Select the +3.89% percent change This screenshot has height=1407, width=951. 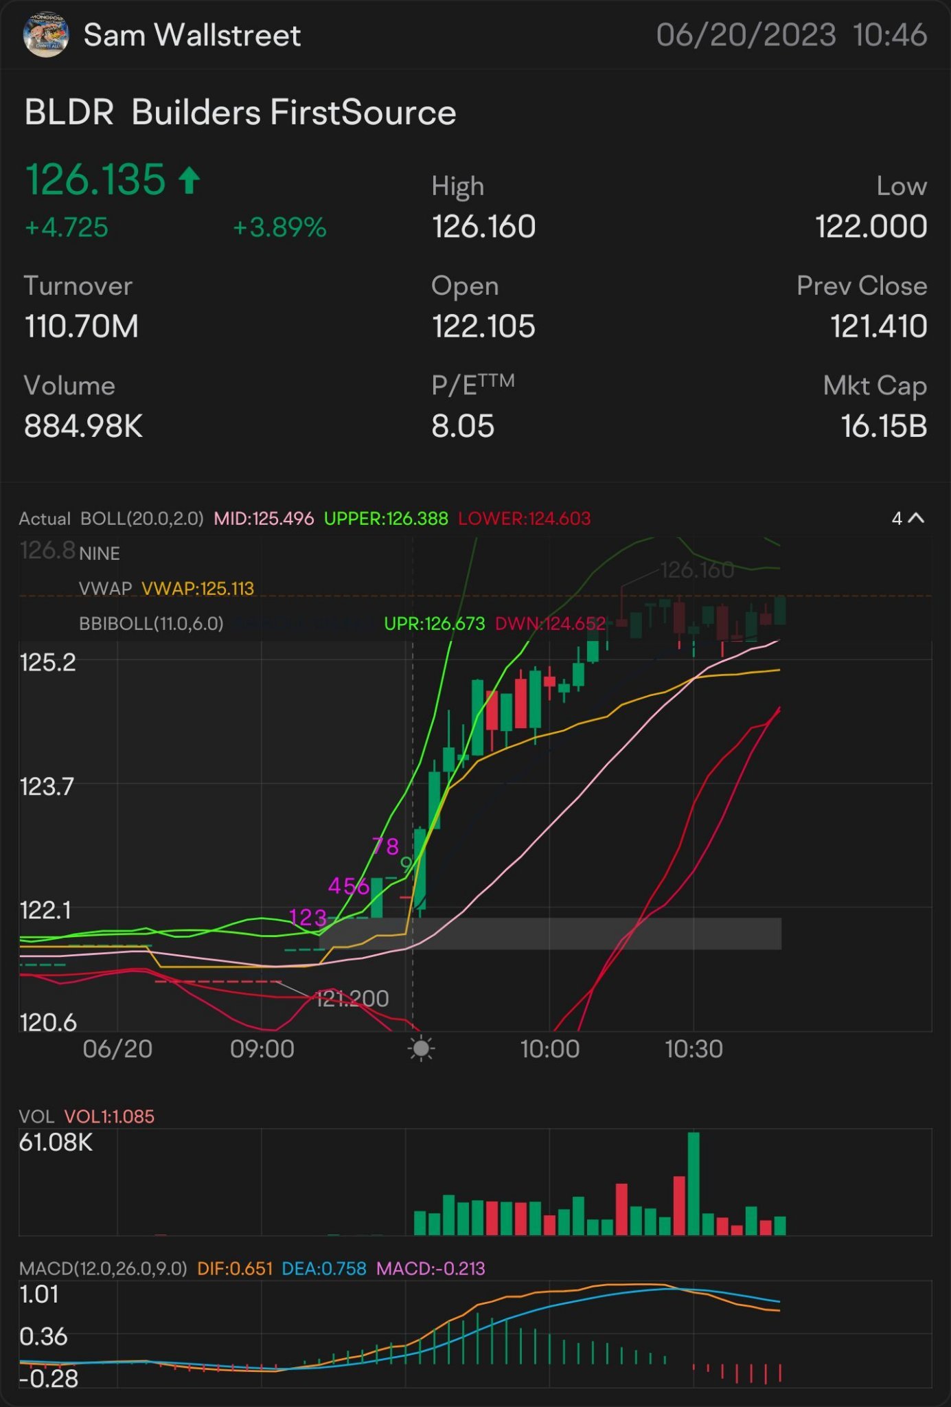[279, 227]
